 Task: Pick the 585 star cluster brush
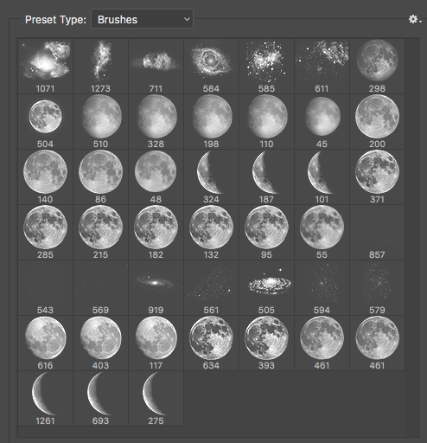267,66
